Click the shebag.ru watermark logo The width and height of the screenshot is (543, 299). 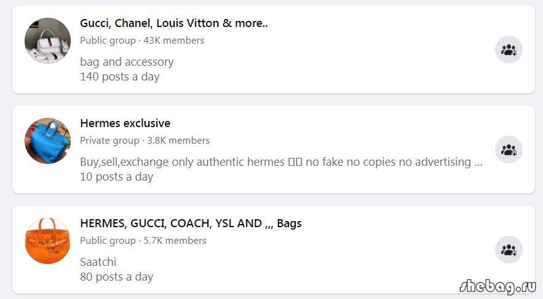(497, 286)
